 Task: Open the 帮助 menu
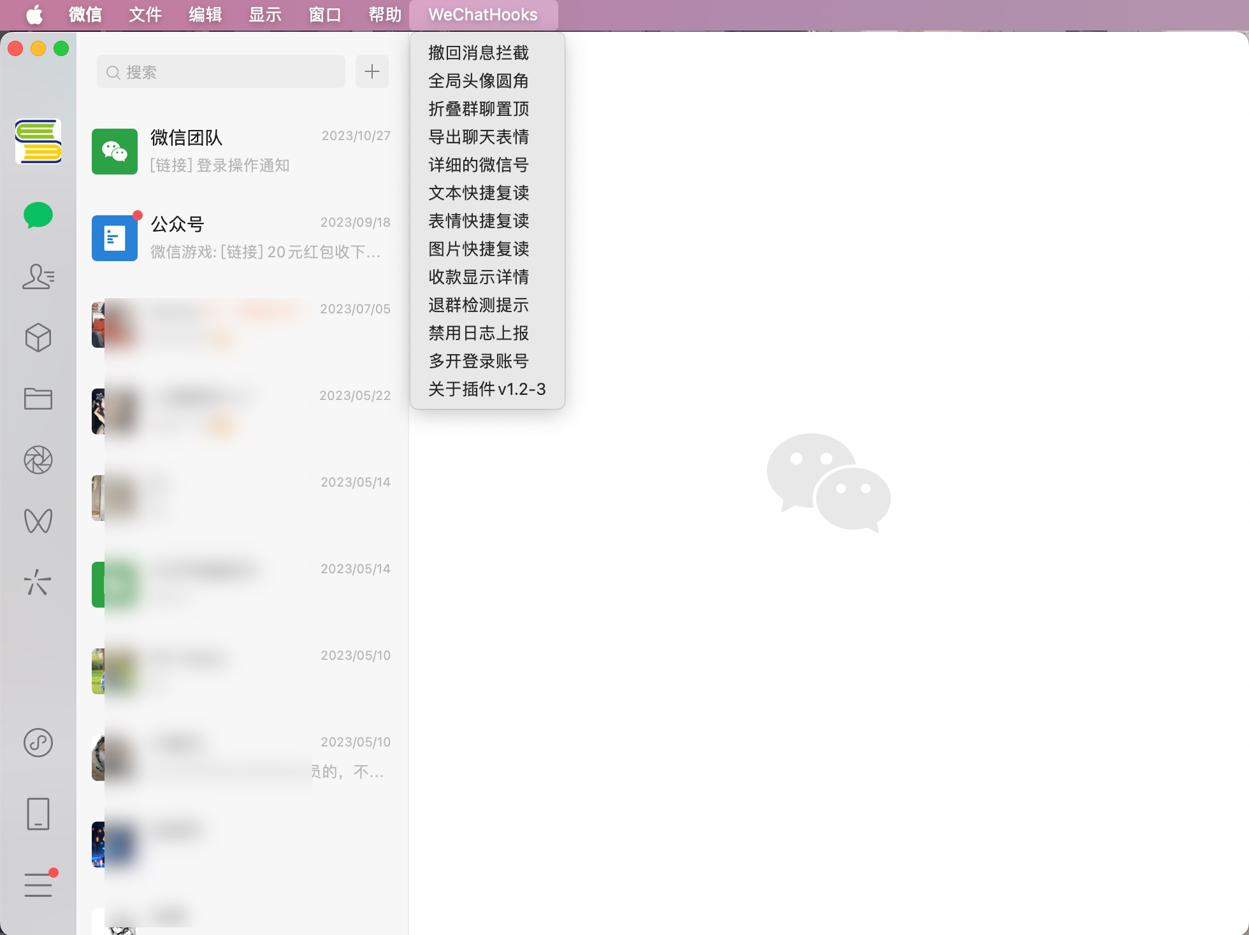pos(385,15)
